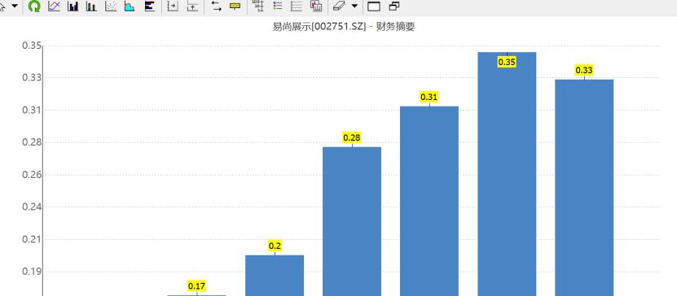Toggle the yellow data labels icon
This screenshot has height=296, width=677.
(x=235, y=6)
